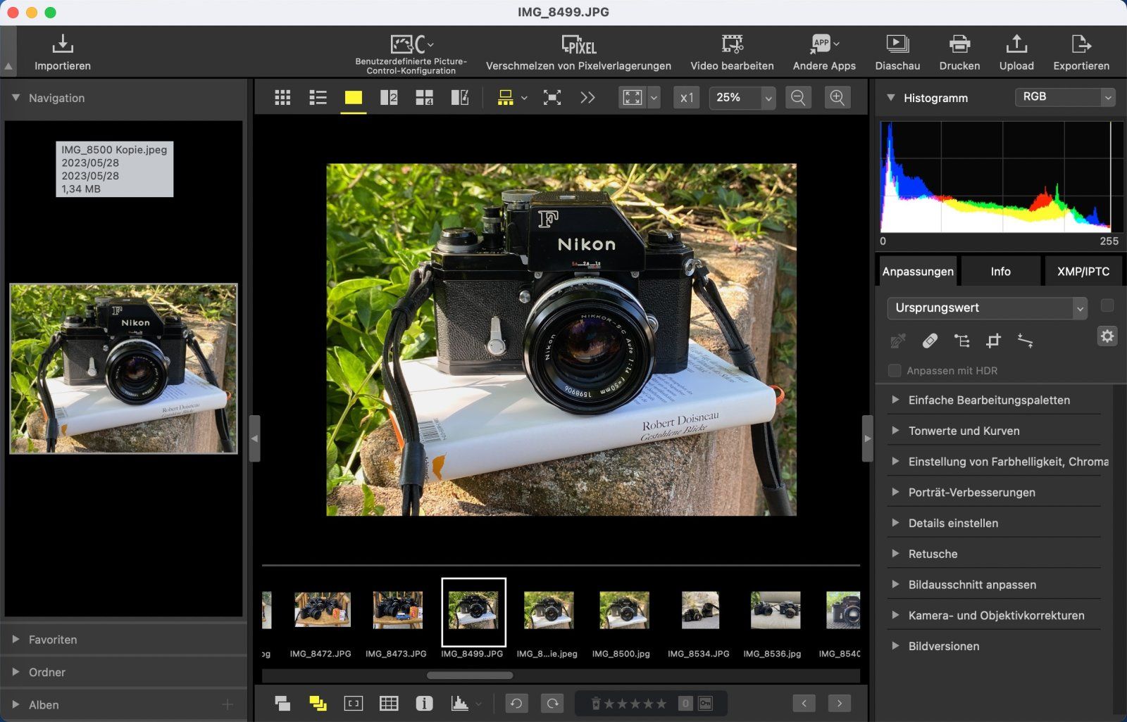The width and height of the screenshot is (1127, 722).
Task: Click the Importieren icon
Action: (63, 44)
